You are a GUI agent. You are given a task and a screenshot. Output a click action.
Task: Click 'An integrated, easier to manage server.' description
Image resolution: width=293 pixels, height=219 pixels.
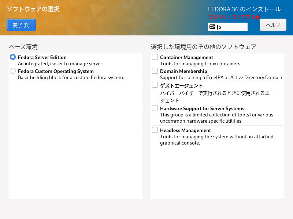coord(60,64)
